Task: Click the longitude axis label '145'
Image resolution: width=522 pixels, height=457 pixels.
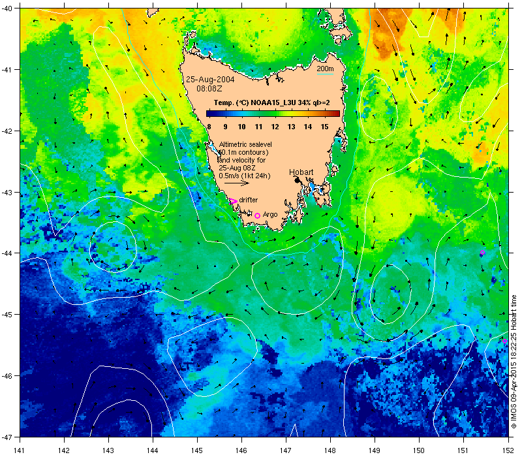Action: tap(197, 450)
